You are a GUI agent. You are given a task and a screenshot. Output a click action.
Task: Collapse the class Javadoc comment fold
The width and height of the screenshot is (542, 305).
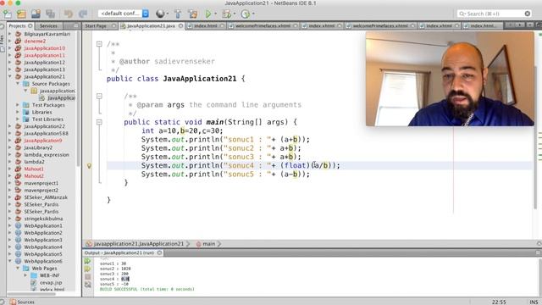click(x=99, y=44)
